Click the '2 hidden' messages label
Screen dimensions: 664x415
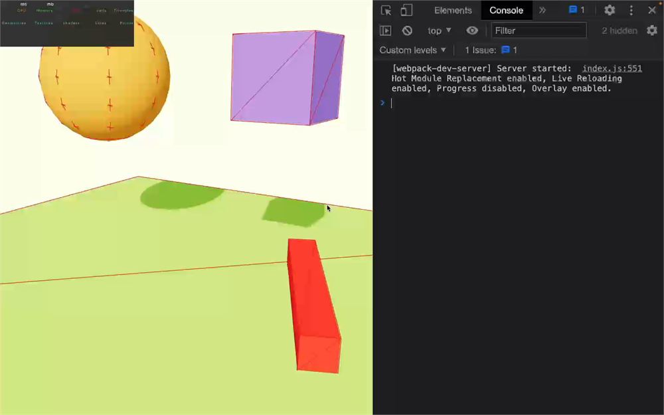(619, 31)
